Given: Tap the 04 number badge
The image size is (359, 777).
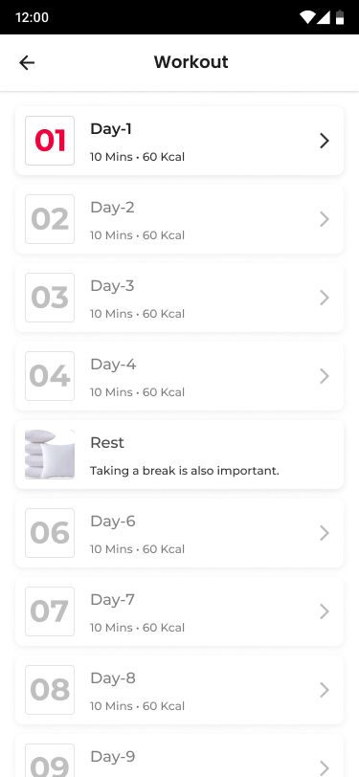Looking at the screenshot, I should [x=50, y=376].
